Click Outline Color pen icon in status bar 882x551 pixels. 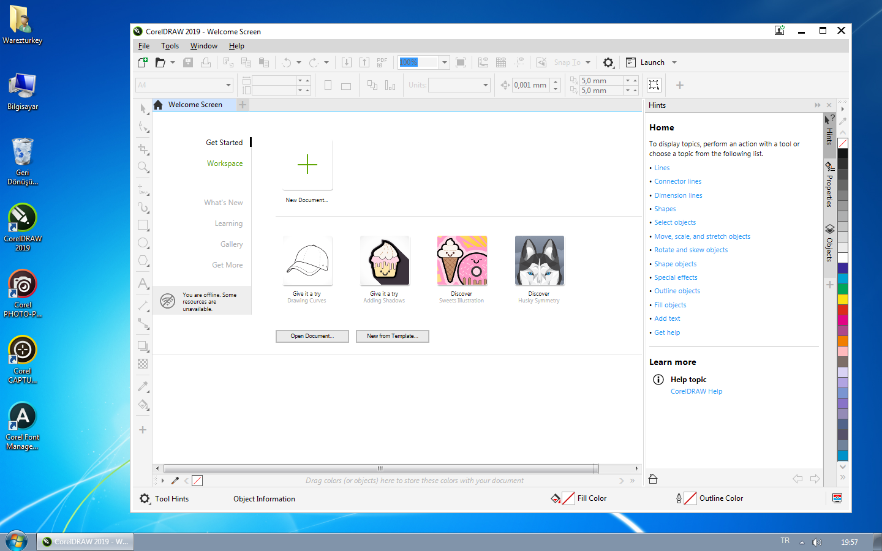tap(679, 498)
